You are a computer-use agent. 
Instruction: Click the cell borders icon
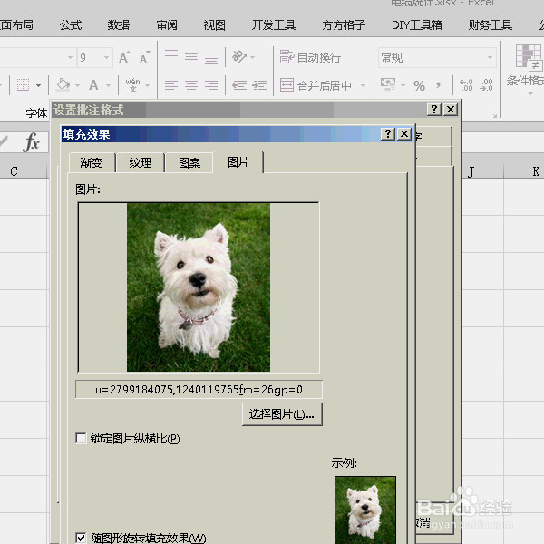[x=24, y=85]
